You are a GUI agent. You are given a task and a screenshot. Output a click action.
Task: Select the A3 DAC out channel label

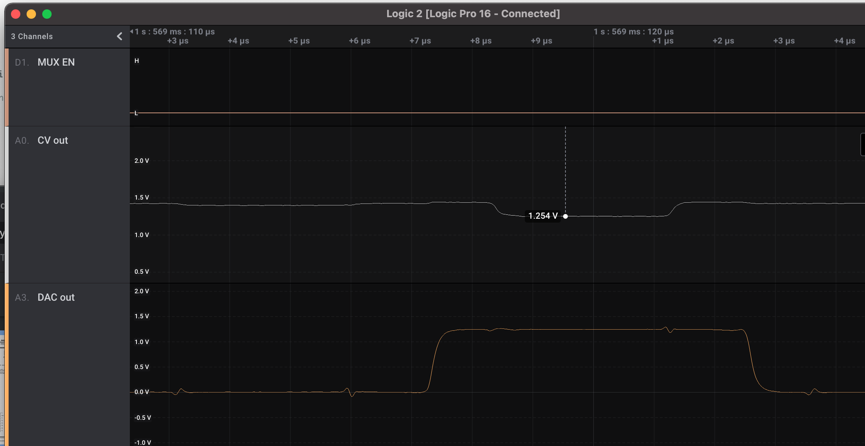[56, 297]
